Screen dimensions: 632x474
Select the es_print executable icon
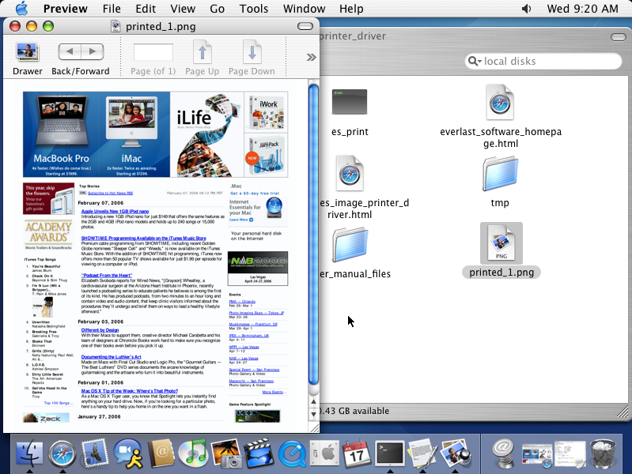click(x=350, y=101)
